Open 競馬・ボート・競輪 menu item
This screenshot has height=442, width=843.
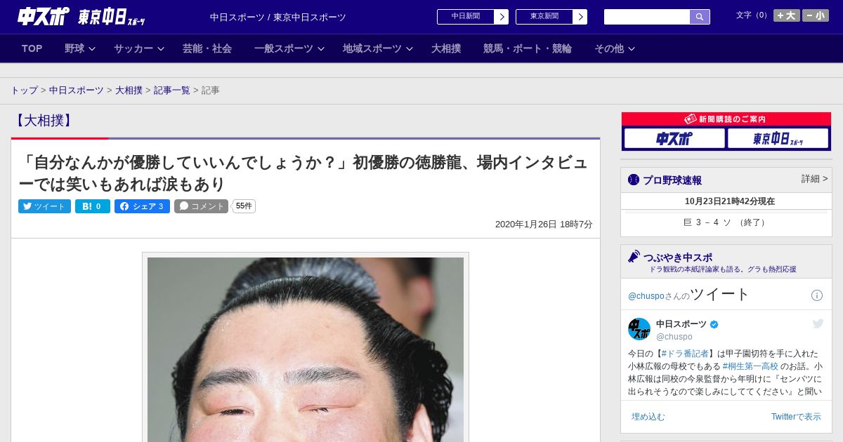click(x=528, y=48)
